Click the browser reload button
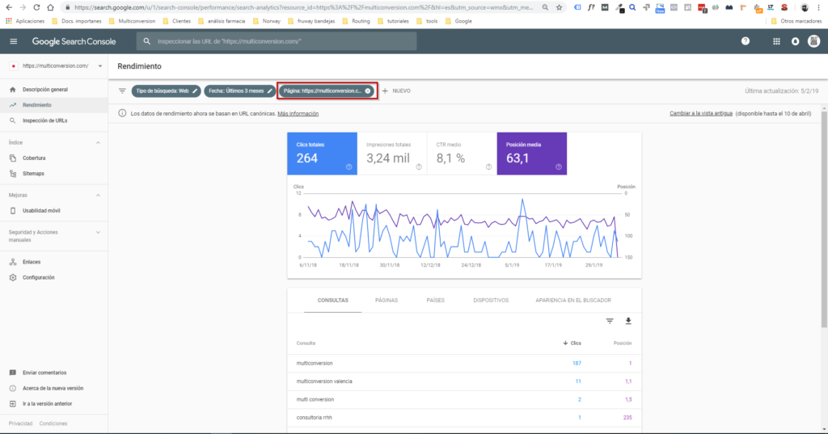 pyautogui.click(x=36, y=7)
